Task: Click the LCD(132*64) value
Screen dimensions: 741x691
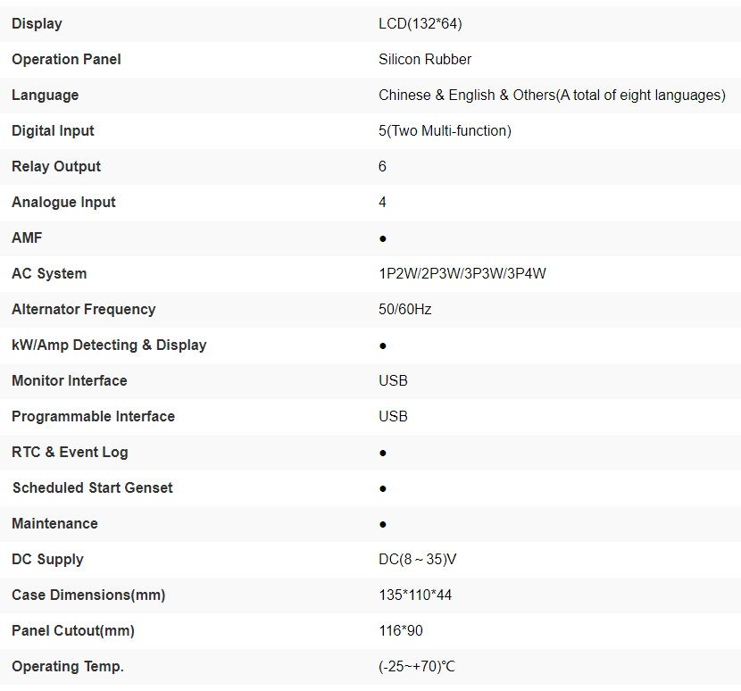Action: click(420, 23)
